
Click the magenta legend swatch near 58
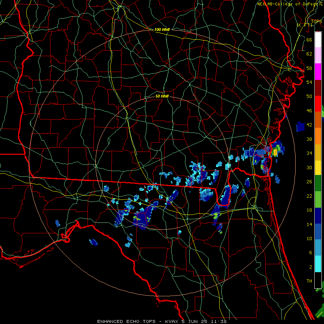click(x=318, y=72)
